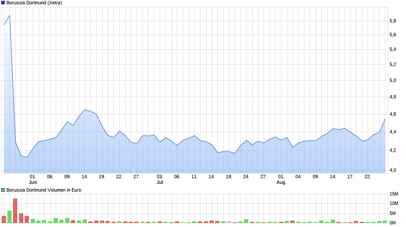The height and width of the screenshot is (227, 406).
Task: Click the '24.' date label in July
Action: [246, 177]
